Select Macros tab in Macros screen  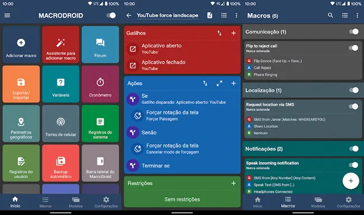tap(288, 202)
